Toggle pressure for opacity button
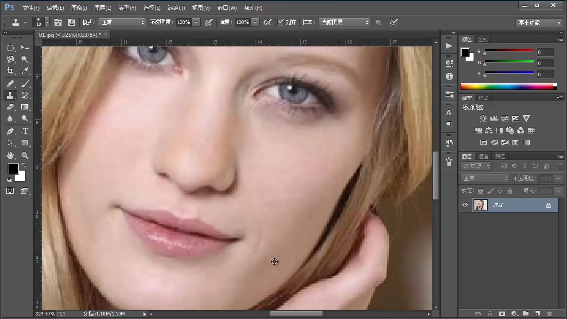This screenshot has height=319, width=567. tap(209, 22)
